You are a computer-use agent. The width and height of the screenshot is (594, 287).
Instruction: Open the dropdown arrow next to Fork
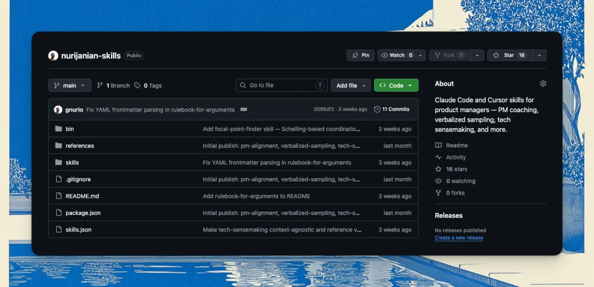477,56
